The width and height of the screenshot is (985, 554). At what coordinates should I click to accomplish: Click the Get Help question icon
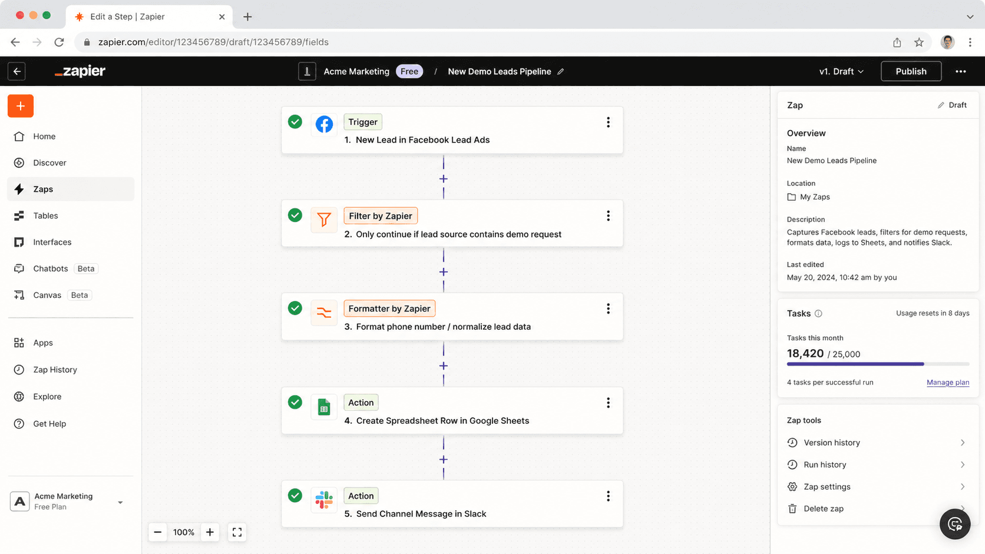click(x=19, y=424)
